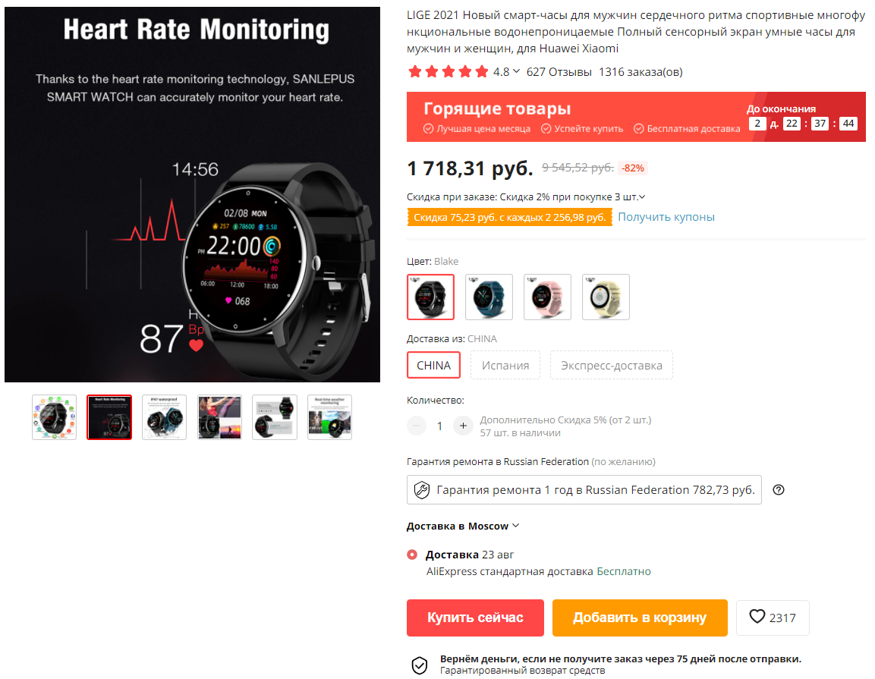Click the Получить купоны link

click(x=666, y=217)
